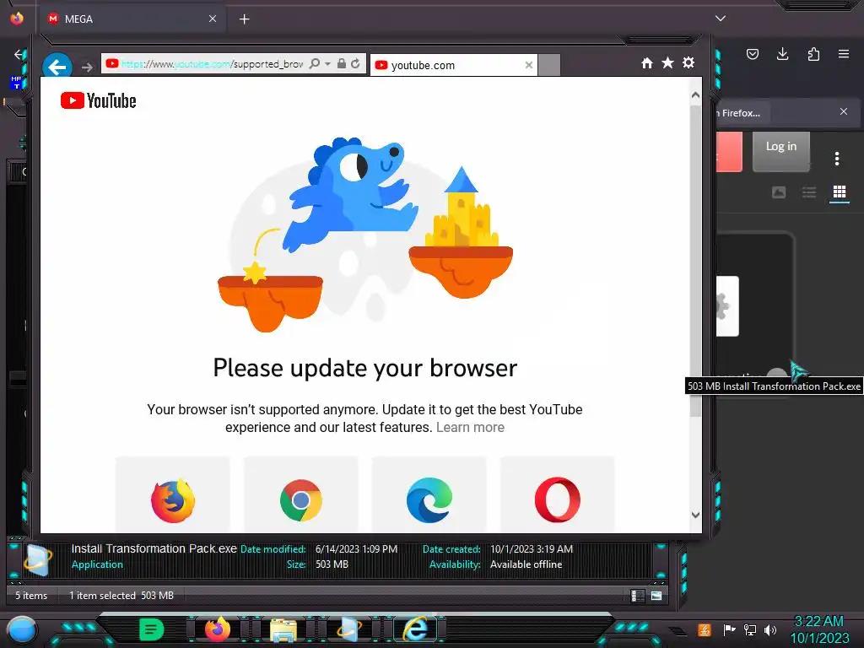Open the Windows Start orb
864x648 pixels.
(x=22, y=629)
